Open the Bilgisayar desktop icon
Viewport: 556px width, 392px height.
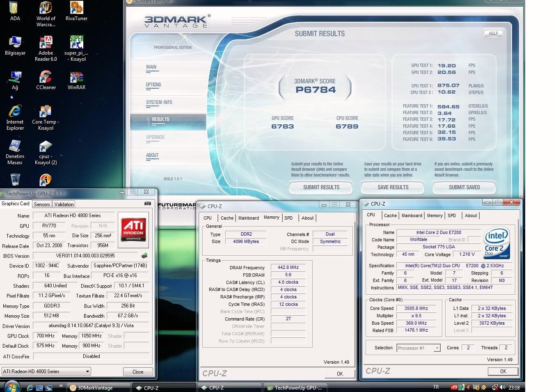point(15,46)
